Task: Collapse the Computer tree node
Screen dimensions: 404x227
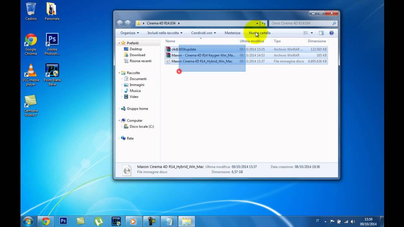Action: coord(119,120)
